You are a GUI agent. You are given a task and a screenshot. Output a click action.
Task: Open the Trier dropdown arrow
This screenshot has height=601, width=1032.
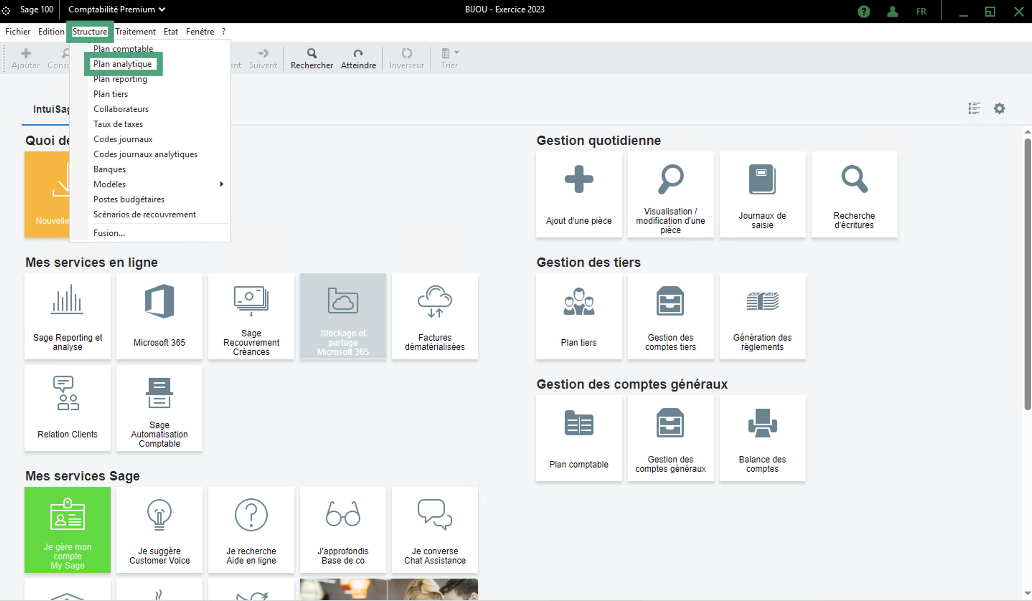click(x=457, y=53)
